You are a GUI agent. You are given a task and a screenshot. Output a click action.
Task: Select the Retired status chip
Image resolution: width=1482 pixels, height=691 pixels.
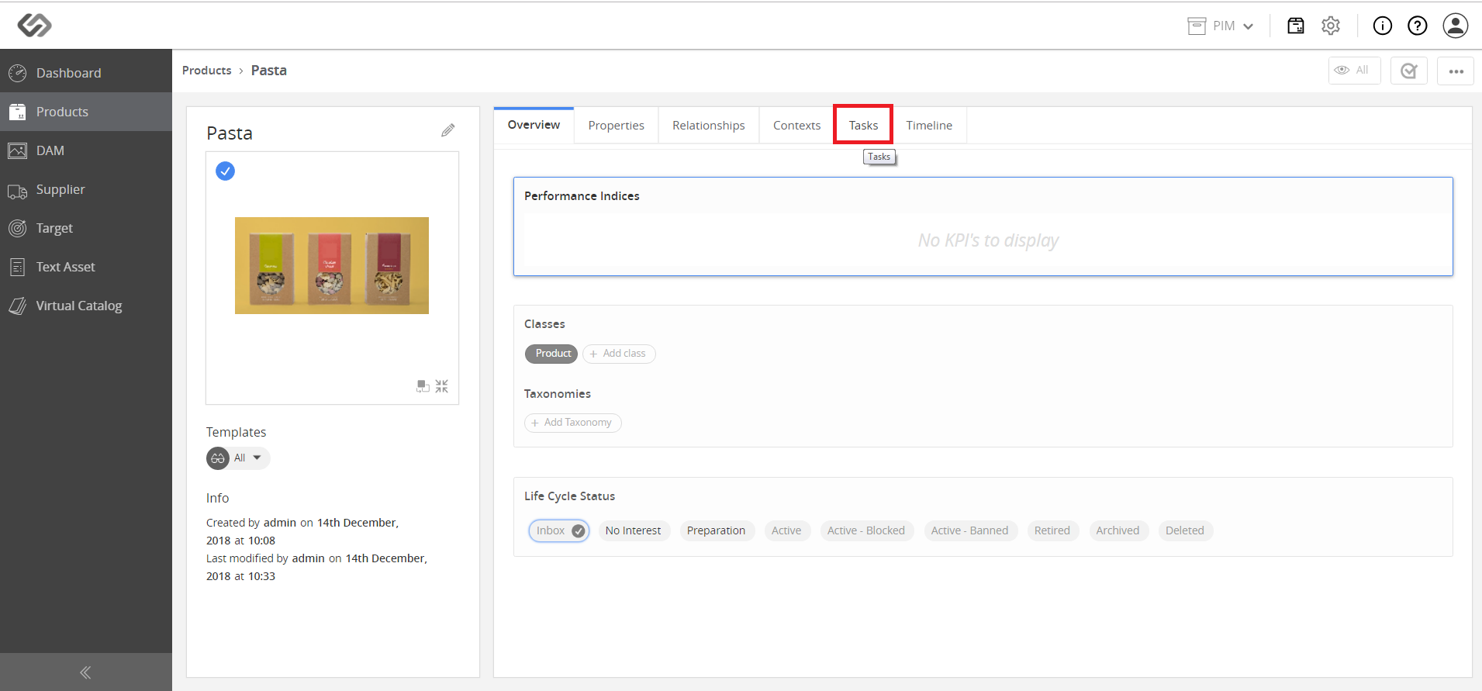coord(1052,530)
